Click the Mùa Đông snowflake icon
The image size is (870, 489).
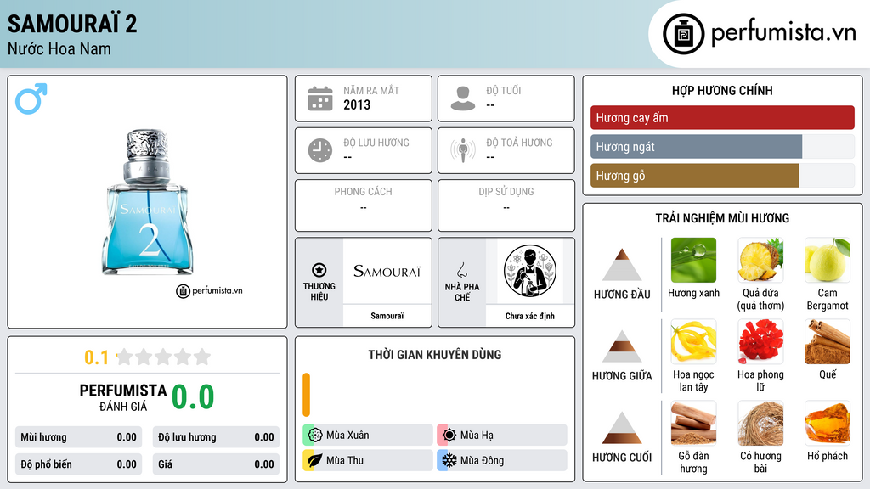point(449,460)
